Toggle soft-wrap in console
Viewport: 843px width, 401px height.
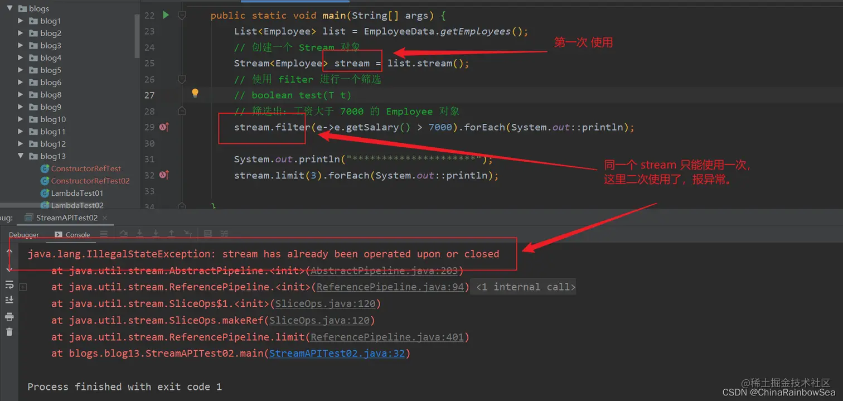pos(9,285)
